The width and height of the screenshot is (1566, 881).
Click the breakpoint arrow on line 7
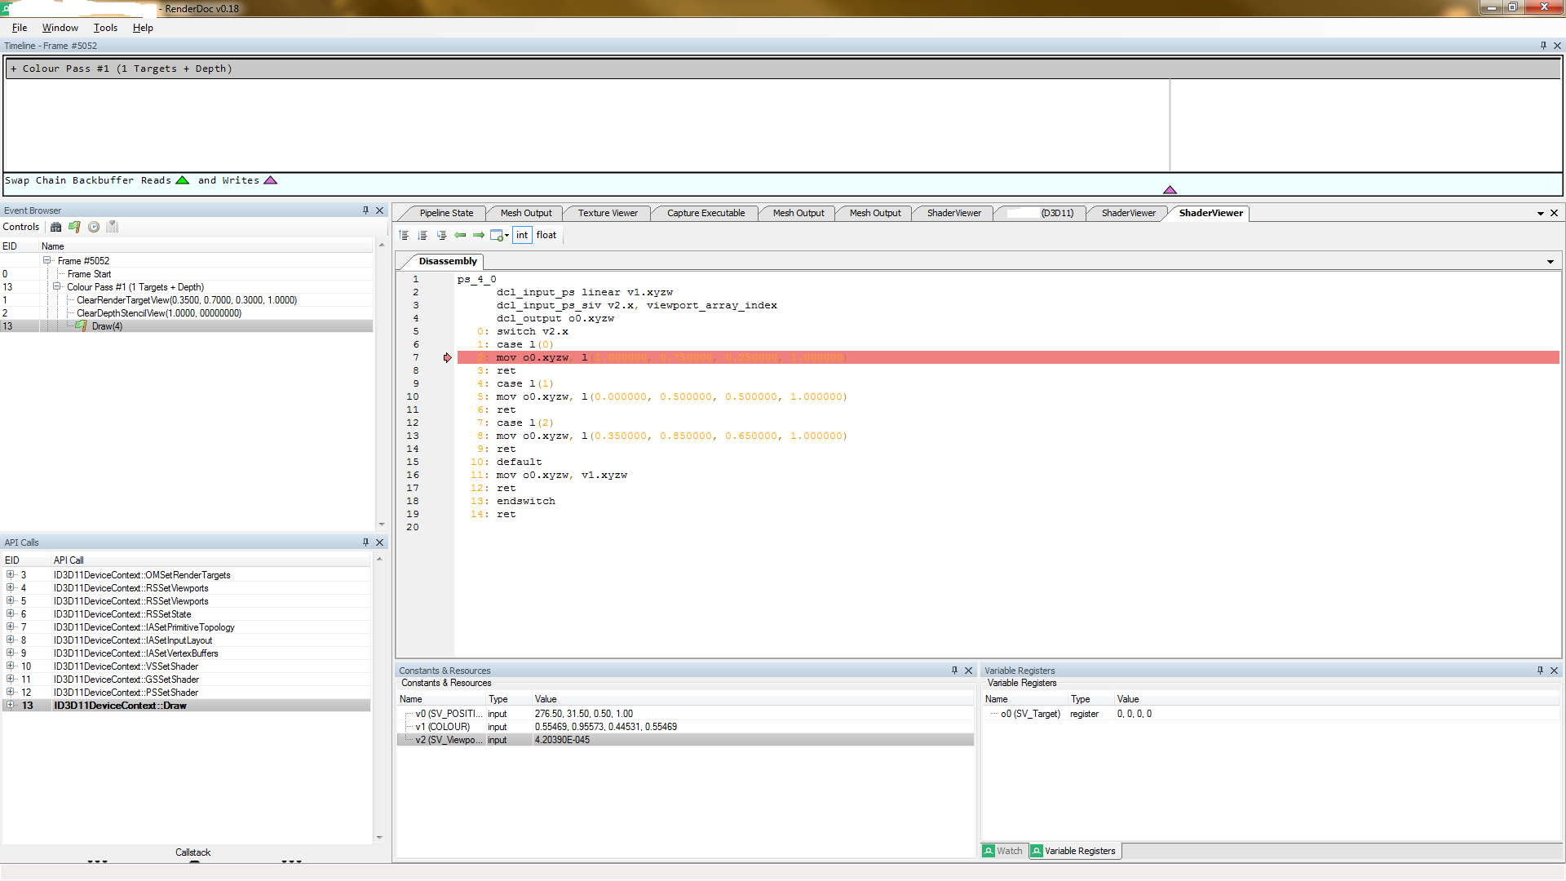coord(447,357)
